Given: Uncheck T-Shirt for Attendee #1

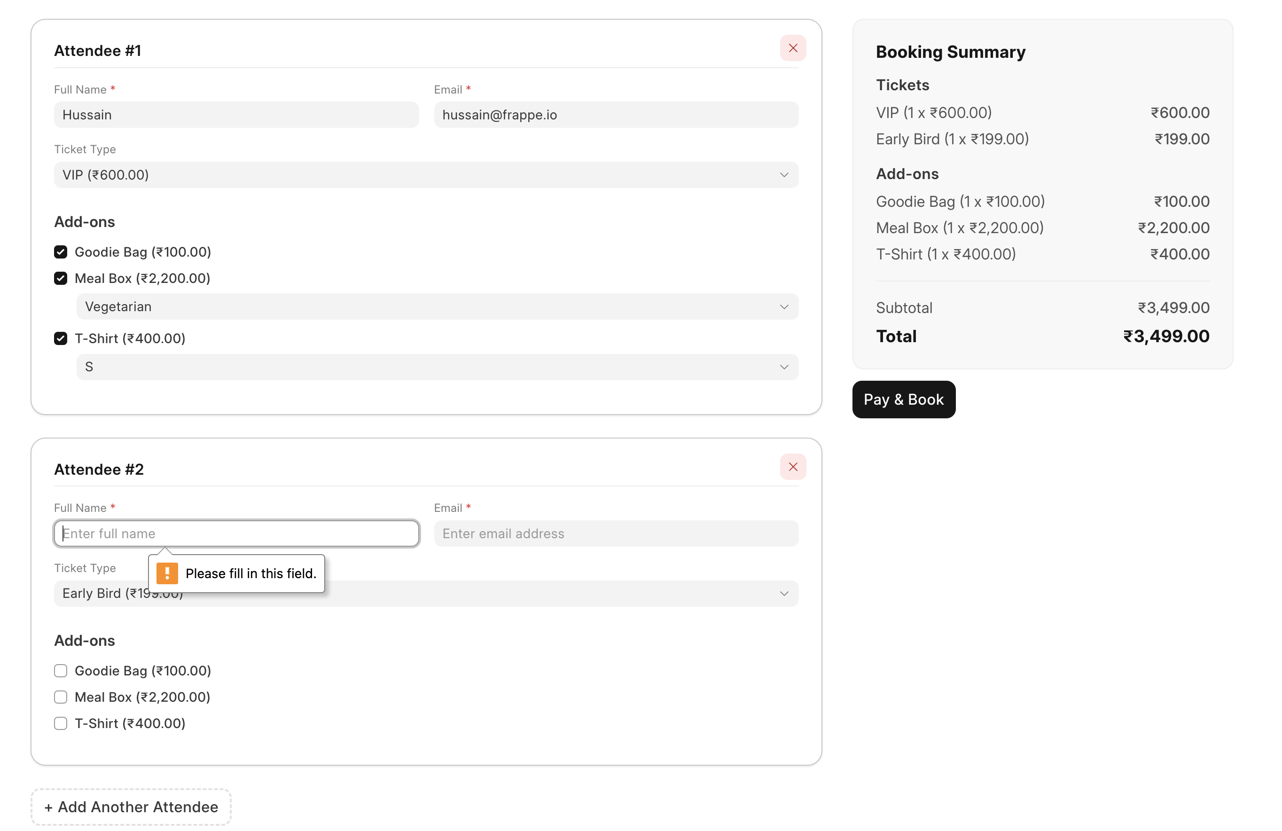Looking at the screenshot, I should pos(61,338).
